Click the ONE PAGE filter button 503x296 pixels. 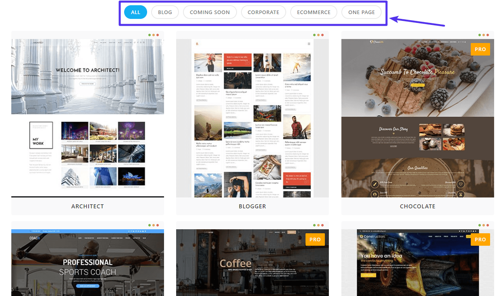(362, 12)
